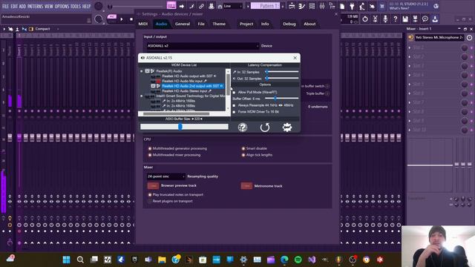Screen dimensions: 475x267
Task: Click the shop cart icon in toolbar
Action: pos(381,6)
